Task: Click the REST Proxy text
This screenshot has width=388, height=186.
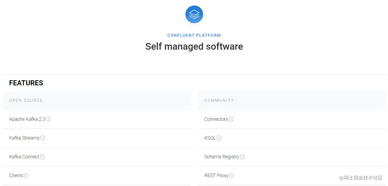Action: (x=216, y=176)
